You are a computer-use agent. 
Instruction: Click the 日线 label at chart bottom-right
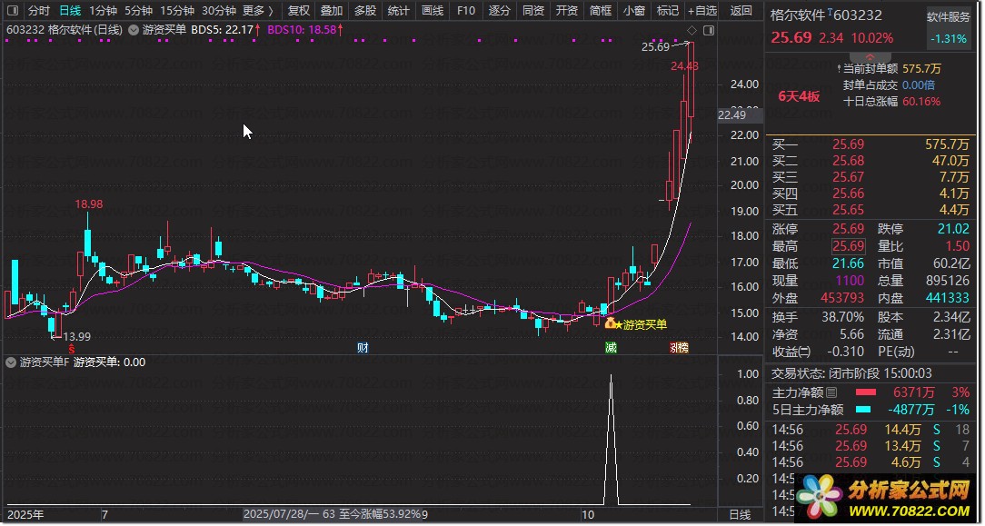click(740, 515)
